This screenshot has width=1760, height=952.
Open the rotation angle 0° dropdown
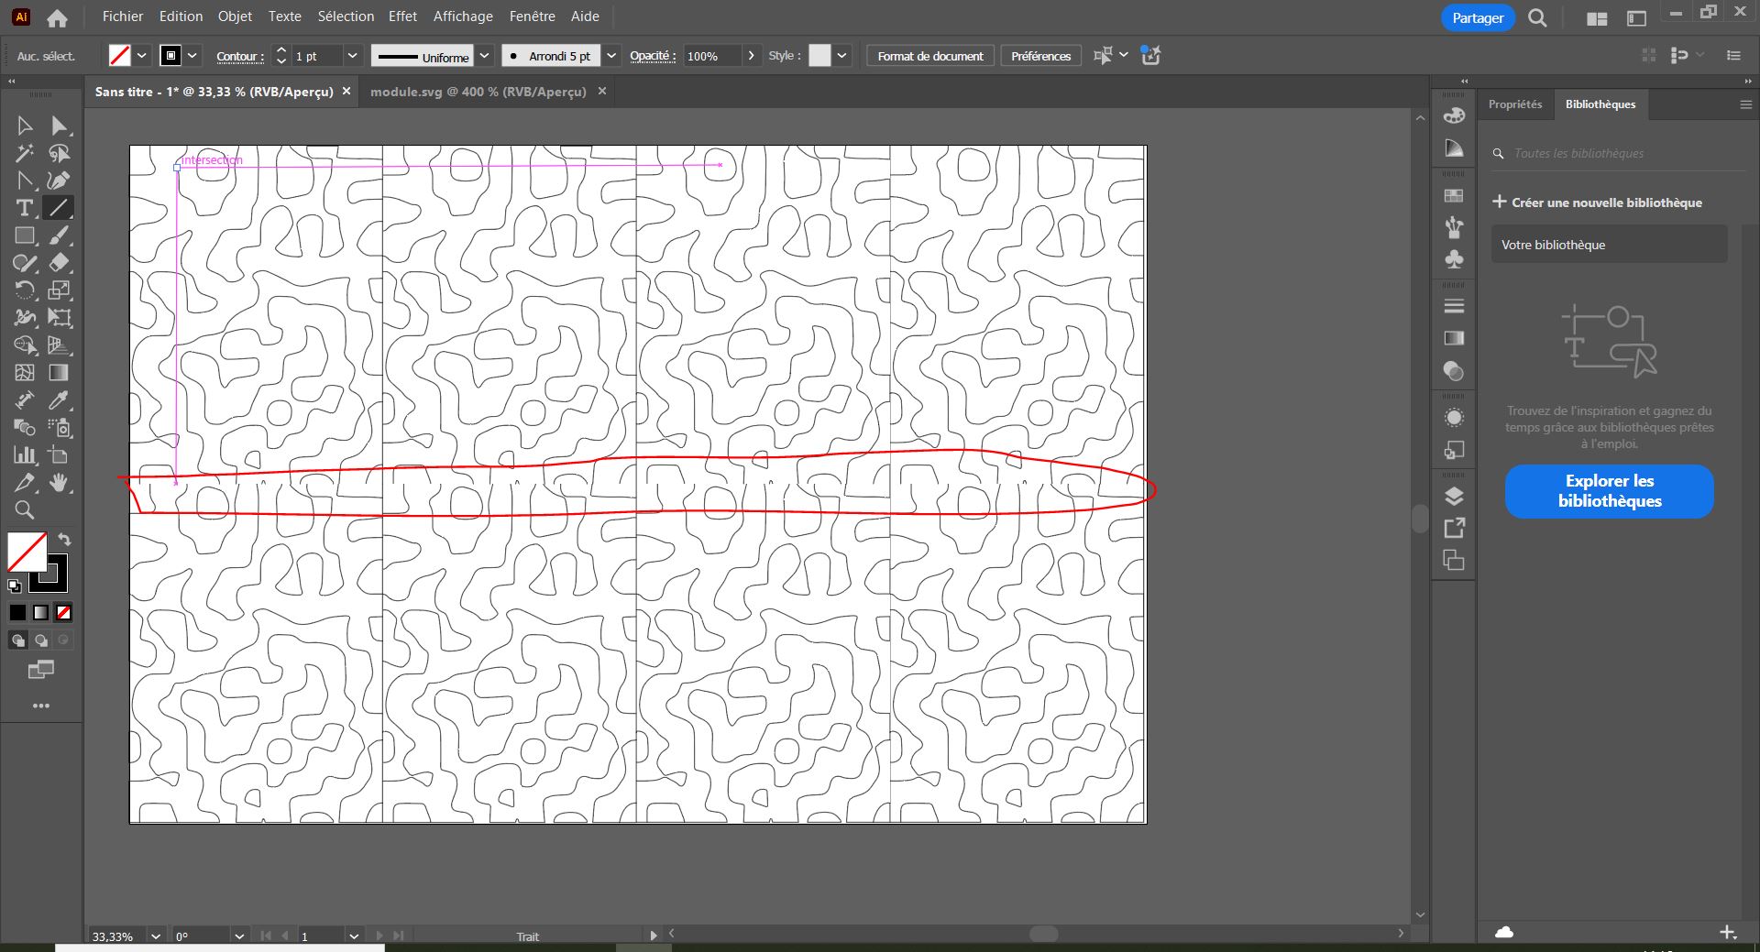239,936
